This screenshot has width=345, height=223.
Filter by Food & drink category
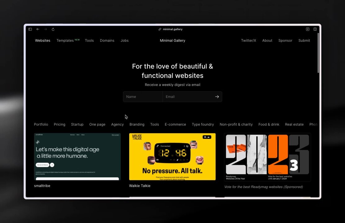point(269,124)
